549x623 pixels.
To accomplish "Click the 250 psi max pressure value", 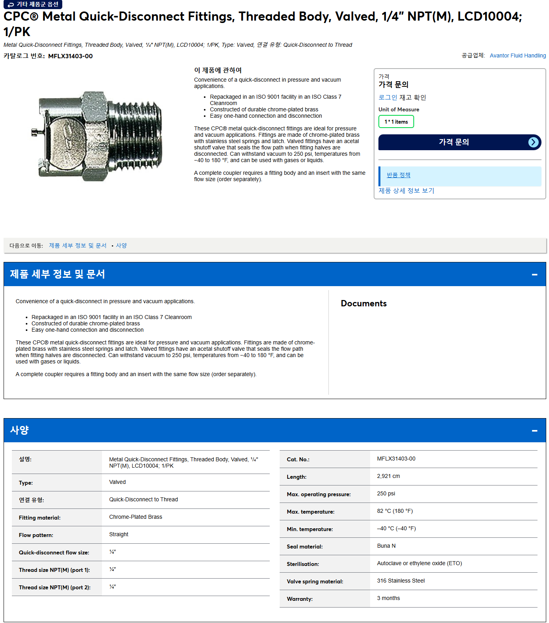I will click(x=386, y=493).
